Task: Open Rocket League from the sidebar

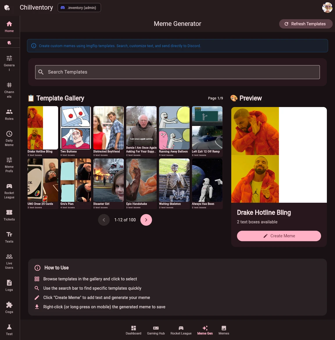Action: point(9,190)
